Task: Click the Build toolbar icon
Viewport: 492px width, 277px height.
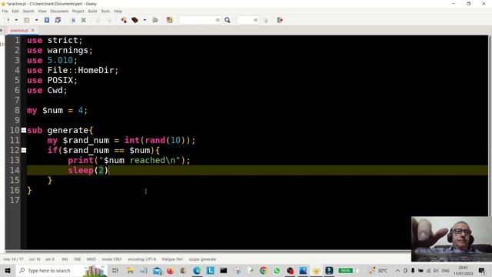Action: (x=135, y=20)
